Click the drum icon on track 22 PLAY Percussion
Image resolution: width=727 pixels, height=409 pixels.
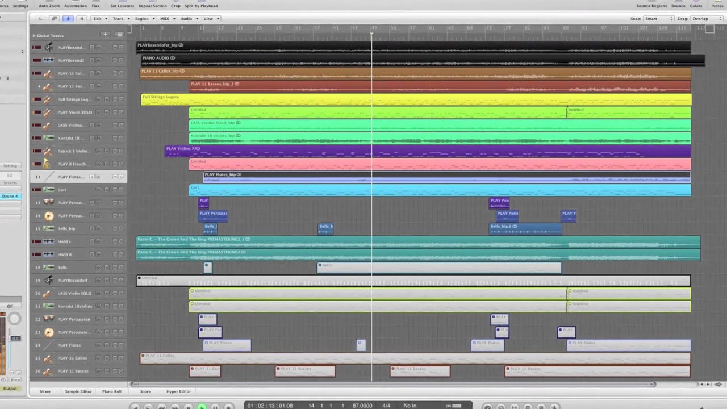(x=49, y=319)
